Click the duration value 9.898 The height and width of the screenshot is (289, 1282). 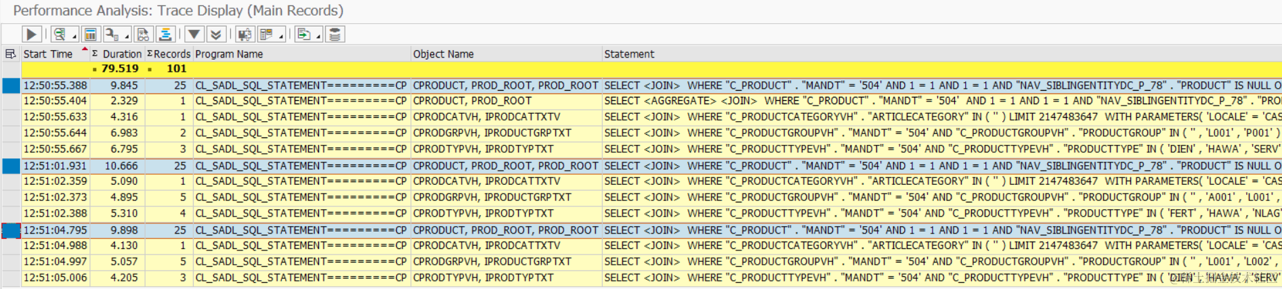coord(124,230)
